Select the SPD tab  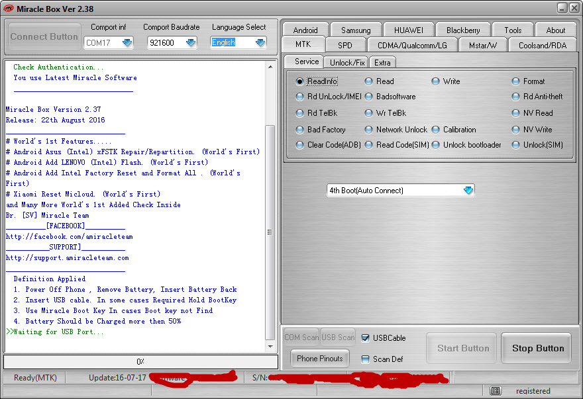click(344, 45)
